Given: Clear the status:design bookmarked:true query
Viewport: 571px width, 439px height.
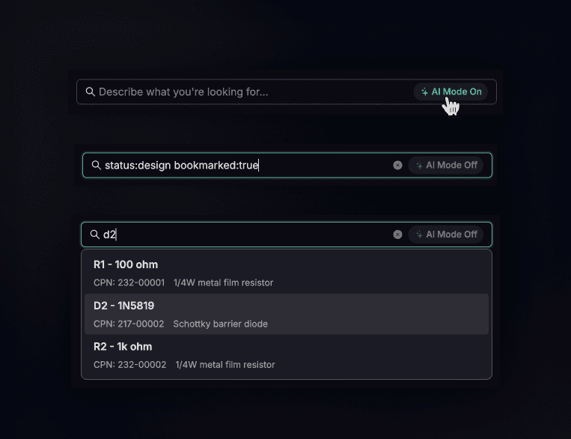Looking at the screenshot, I should coord(397,166).
